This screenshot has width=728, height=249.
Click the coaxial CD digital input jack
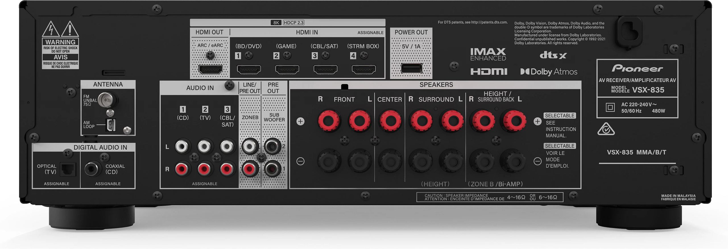(x=93, y=169)
